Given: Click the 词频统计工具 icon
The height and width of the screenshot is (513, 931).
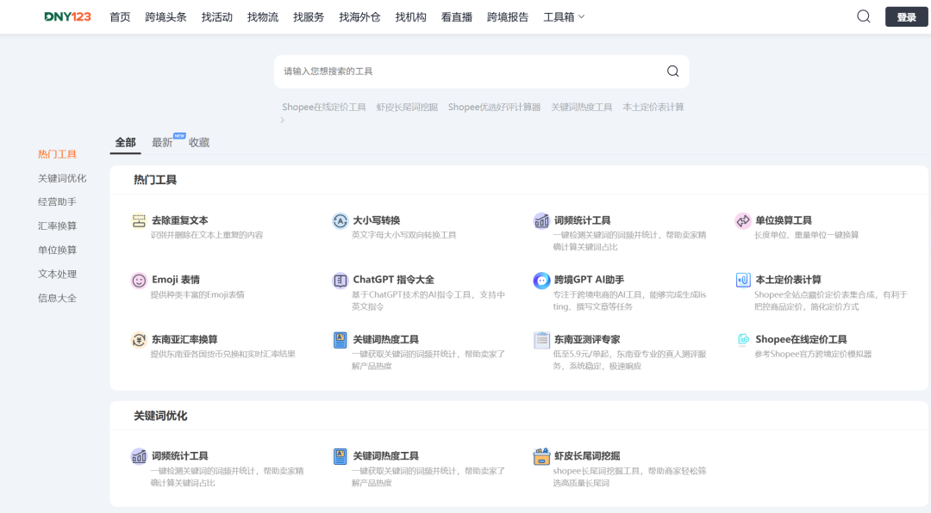Looking at the screenshot, I should click(541, 220).
